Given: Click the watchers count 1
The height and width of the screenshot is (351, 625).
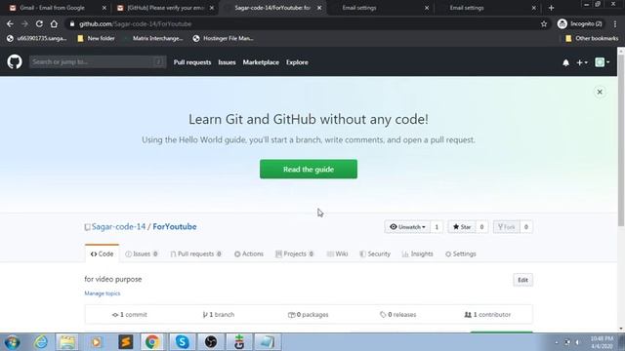Looking at the screenshot, I should coord(437,227).
